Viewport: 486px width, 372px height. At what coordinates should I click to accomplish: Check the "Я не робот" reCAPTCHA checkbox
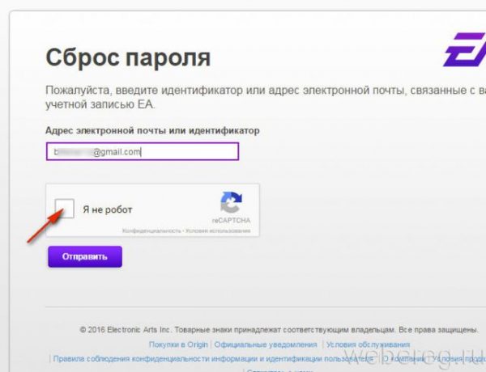[65, 209]
